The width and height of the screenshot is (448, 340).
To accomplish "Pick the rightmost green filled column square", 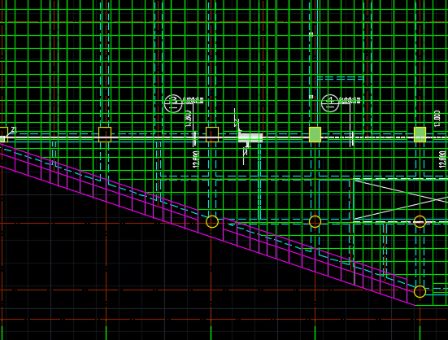I will [x=420, y=134].
